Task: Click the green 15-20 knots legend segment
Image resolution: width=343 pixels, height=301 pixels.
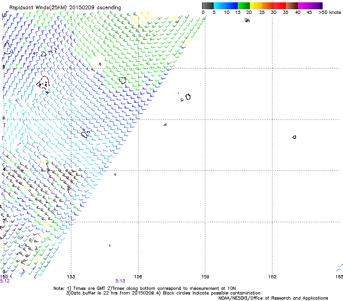Action: tap(244, 6)
